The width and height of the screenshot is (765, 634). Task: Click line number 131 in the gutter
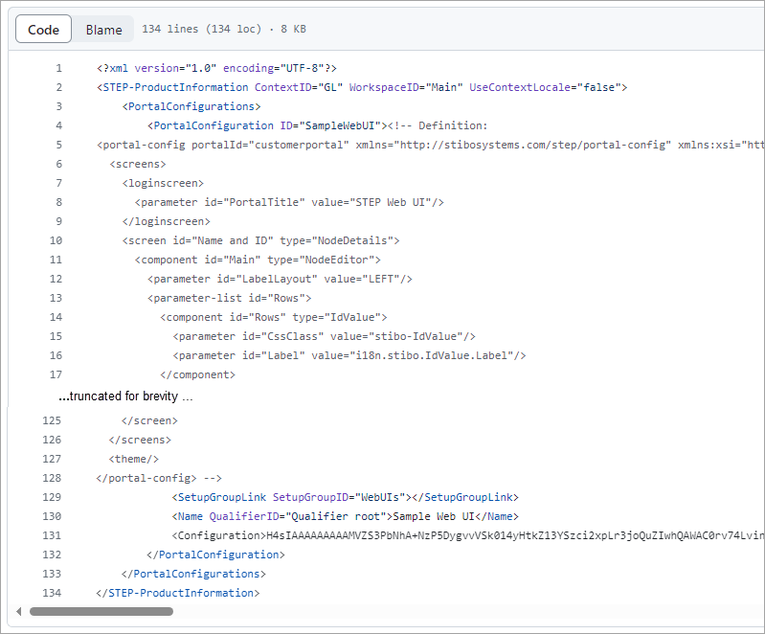point(52,535)
